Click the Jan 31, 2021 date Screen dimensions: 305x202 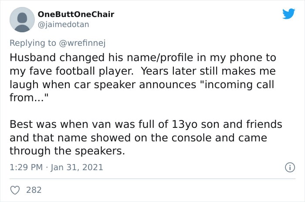tap(77, 168)
